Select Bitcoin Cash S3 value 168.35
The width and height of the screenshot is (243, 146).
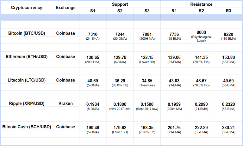click(x=147, y=128)
